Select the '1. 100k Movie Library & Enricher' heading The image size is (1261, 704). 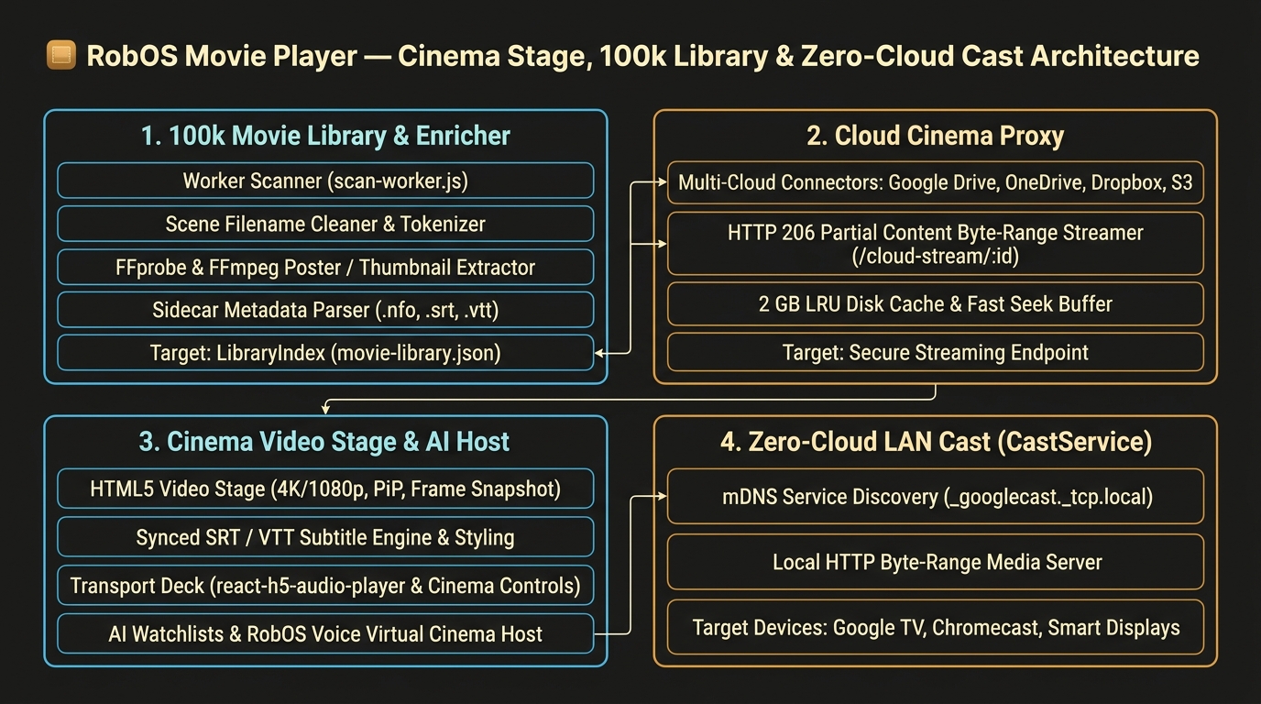(x=325, y=136)
